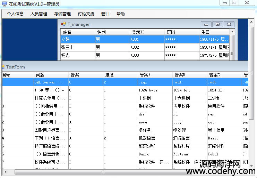Viewport: 257px width, 178px height.
Task: Close the main application window
Action: click(x=247, y=3)
